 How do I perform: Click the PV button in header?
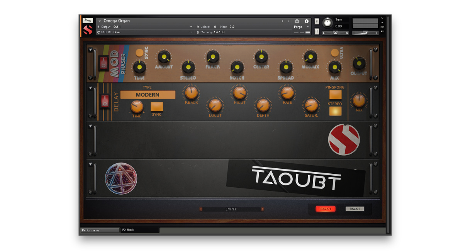(382, 31)
